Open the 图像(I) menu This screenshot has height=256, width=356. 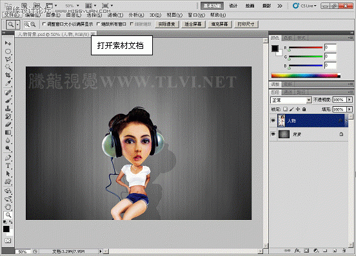pos(53,15)
